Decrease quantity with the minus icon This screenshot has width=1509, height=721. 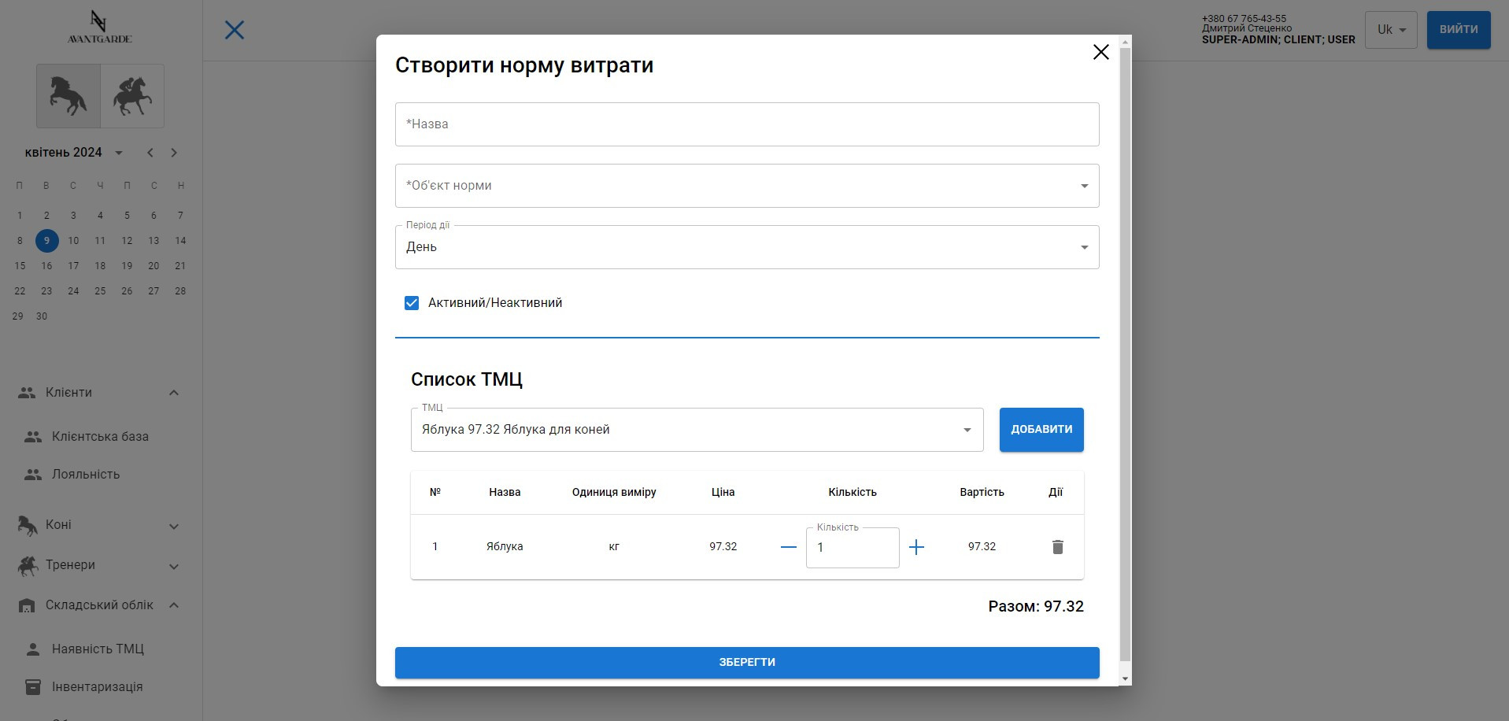[x=788, y=547]
